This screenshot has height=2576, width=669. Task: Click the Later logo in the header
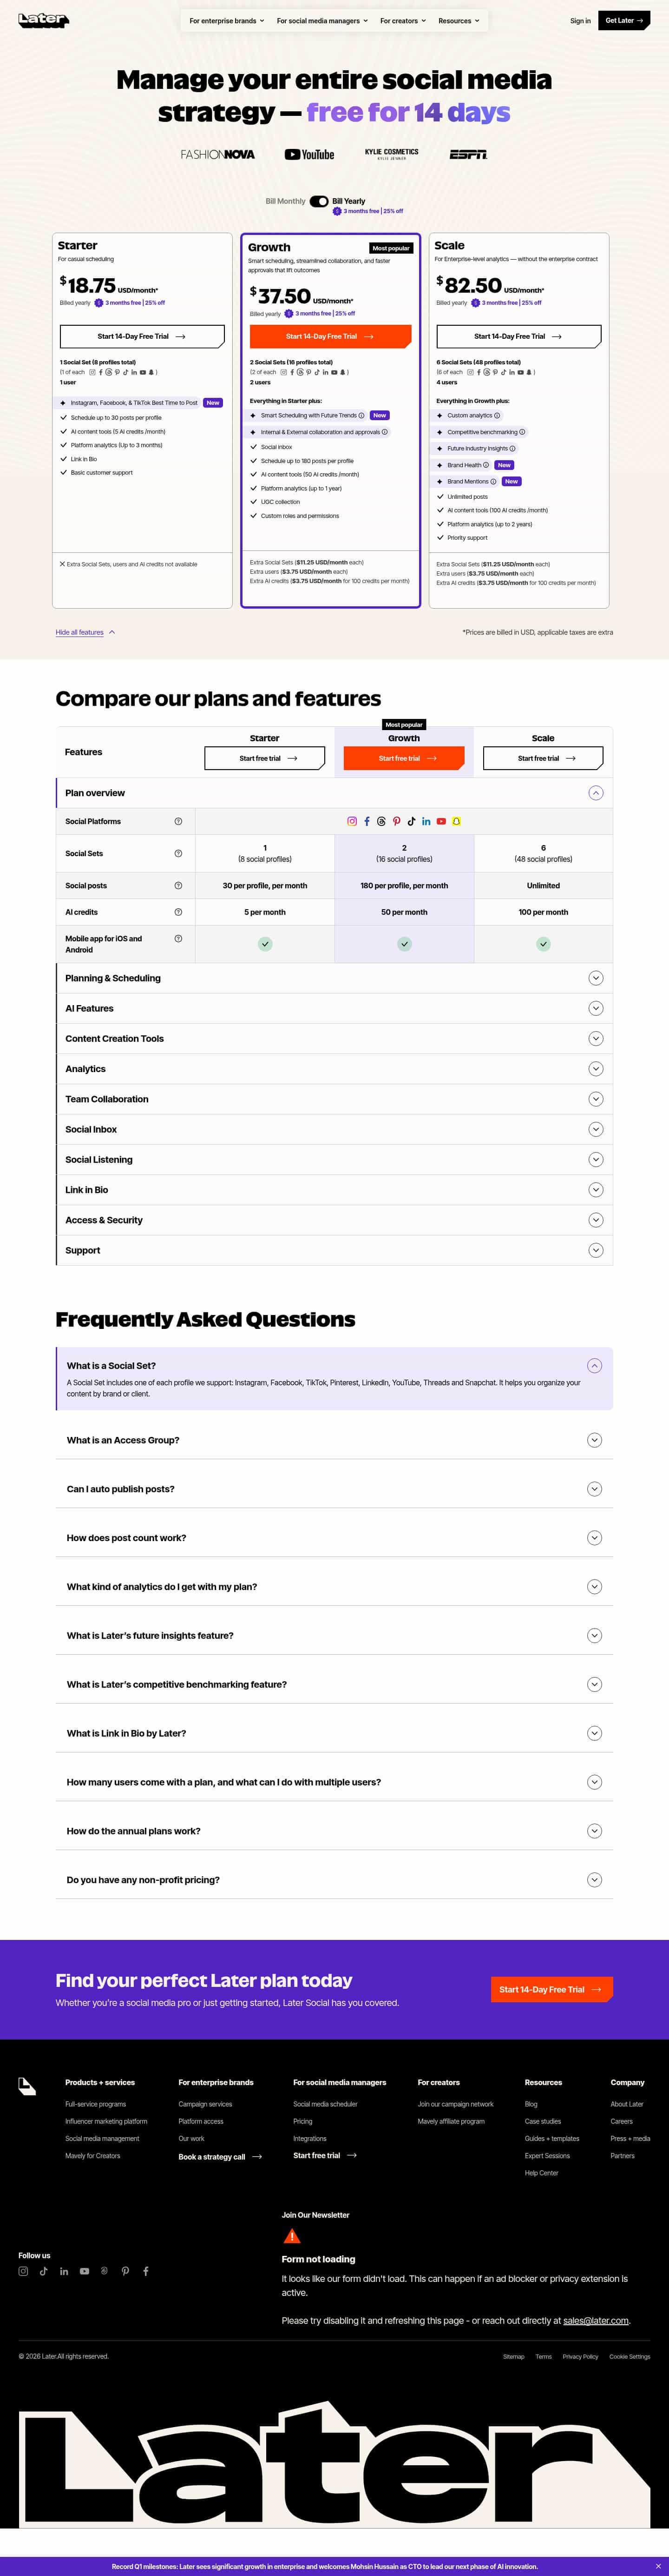pos(43,20)
